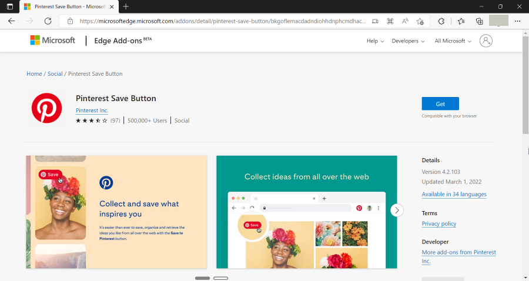Click the Get button
This screenshot has height=281, width=529.
440,104
